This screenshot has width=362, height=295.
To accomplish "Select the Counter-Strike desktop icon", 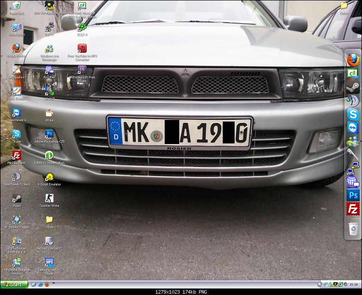I will click(x=49, y=199).
